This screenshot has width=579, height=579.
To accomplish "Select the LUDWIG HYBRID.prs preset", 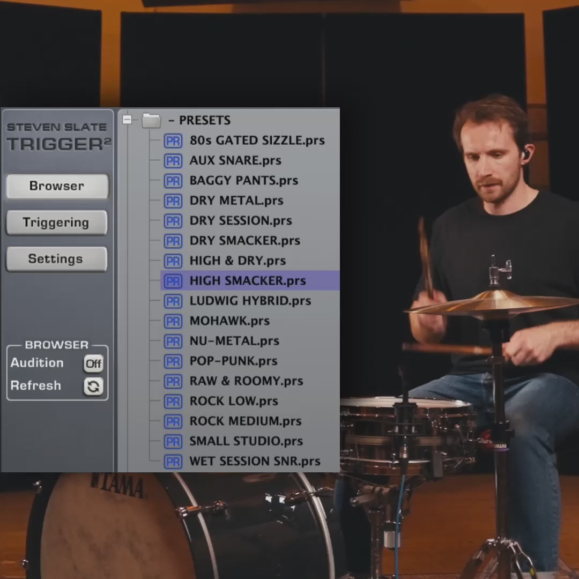I will tap(250, 301).
